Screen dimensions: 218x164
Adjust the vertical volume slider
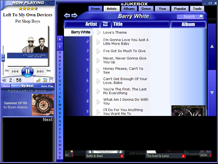point(3,57)
